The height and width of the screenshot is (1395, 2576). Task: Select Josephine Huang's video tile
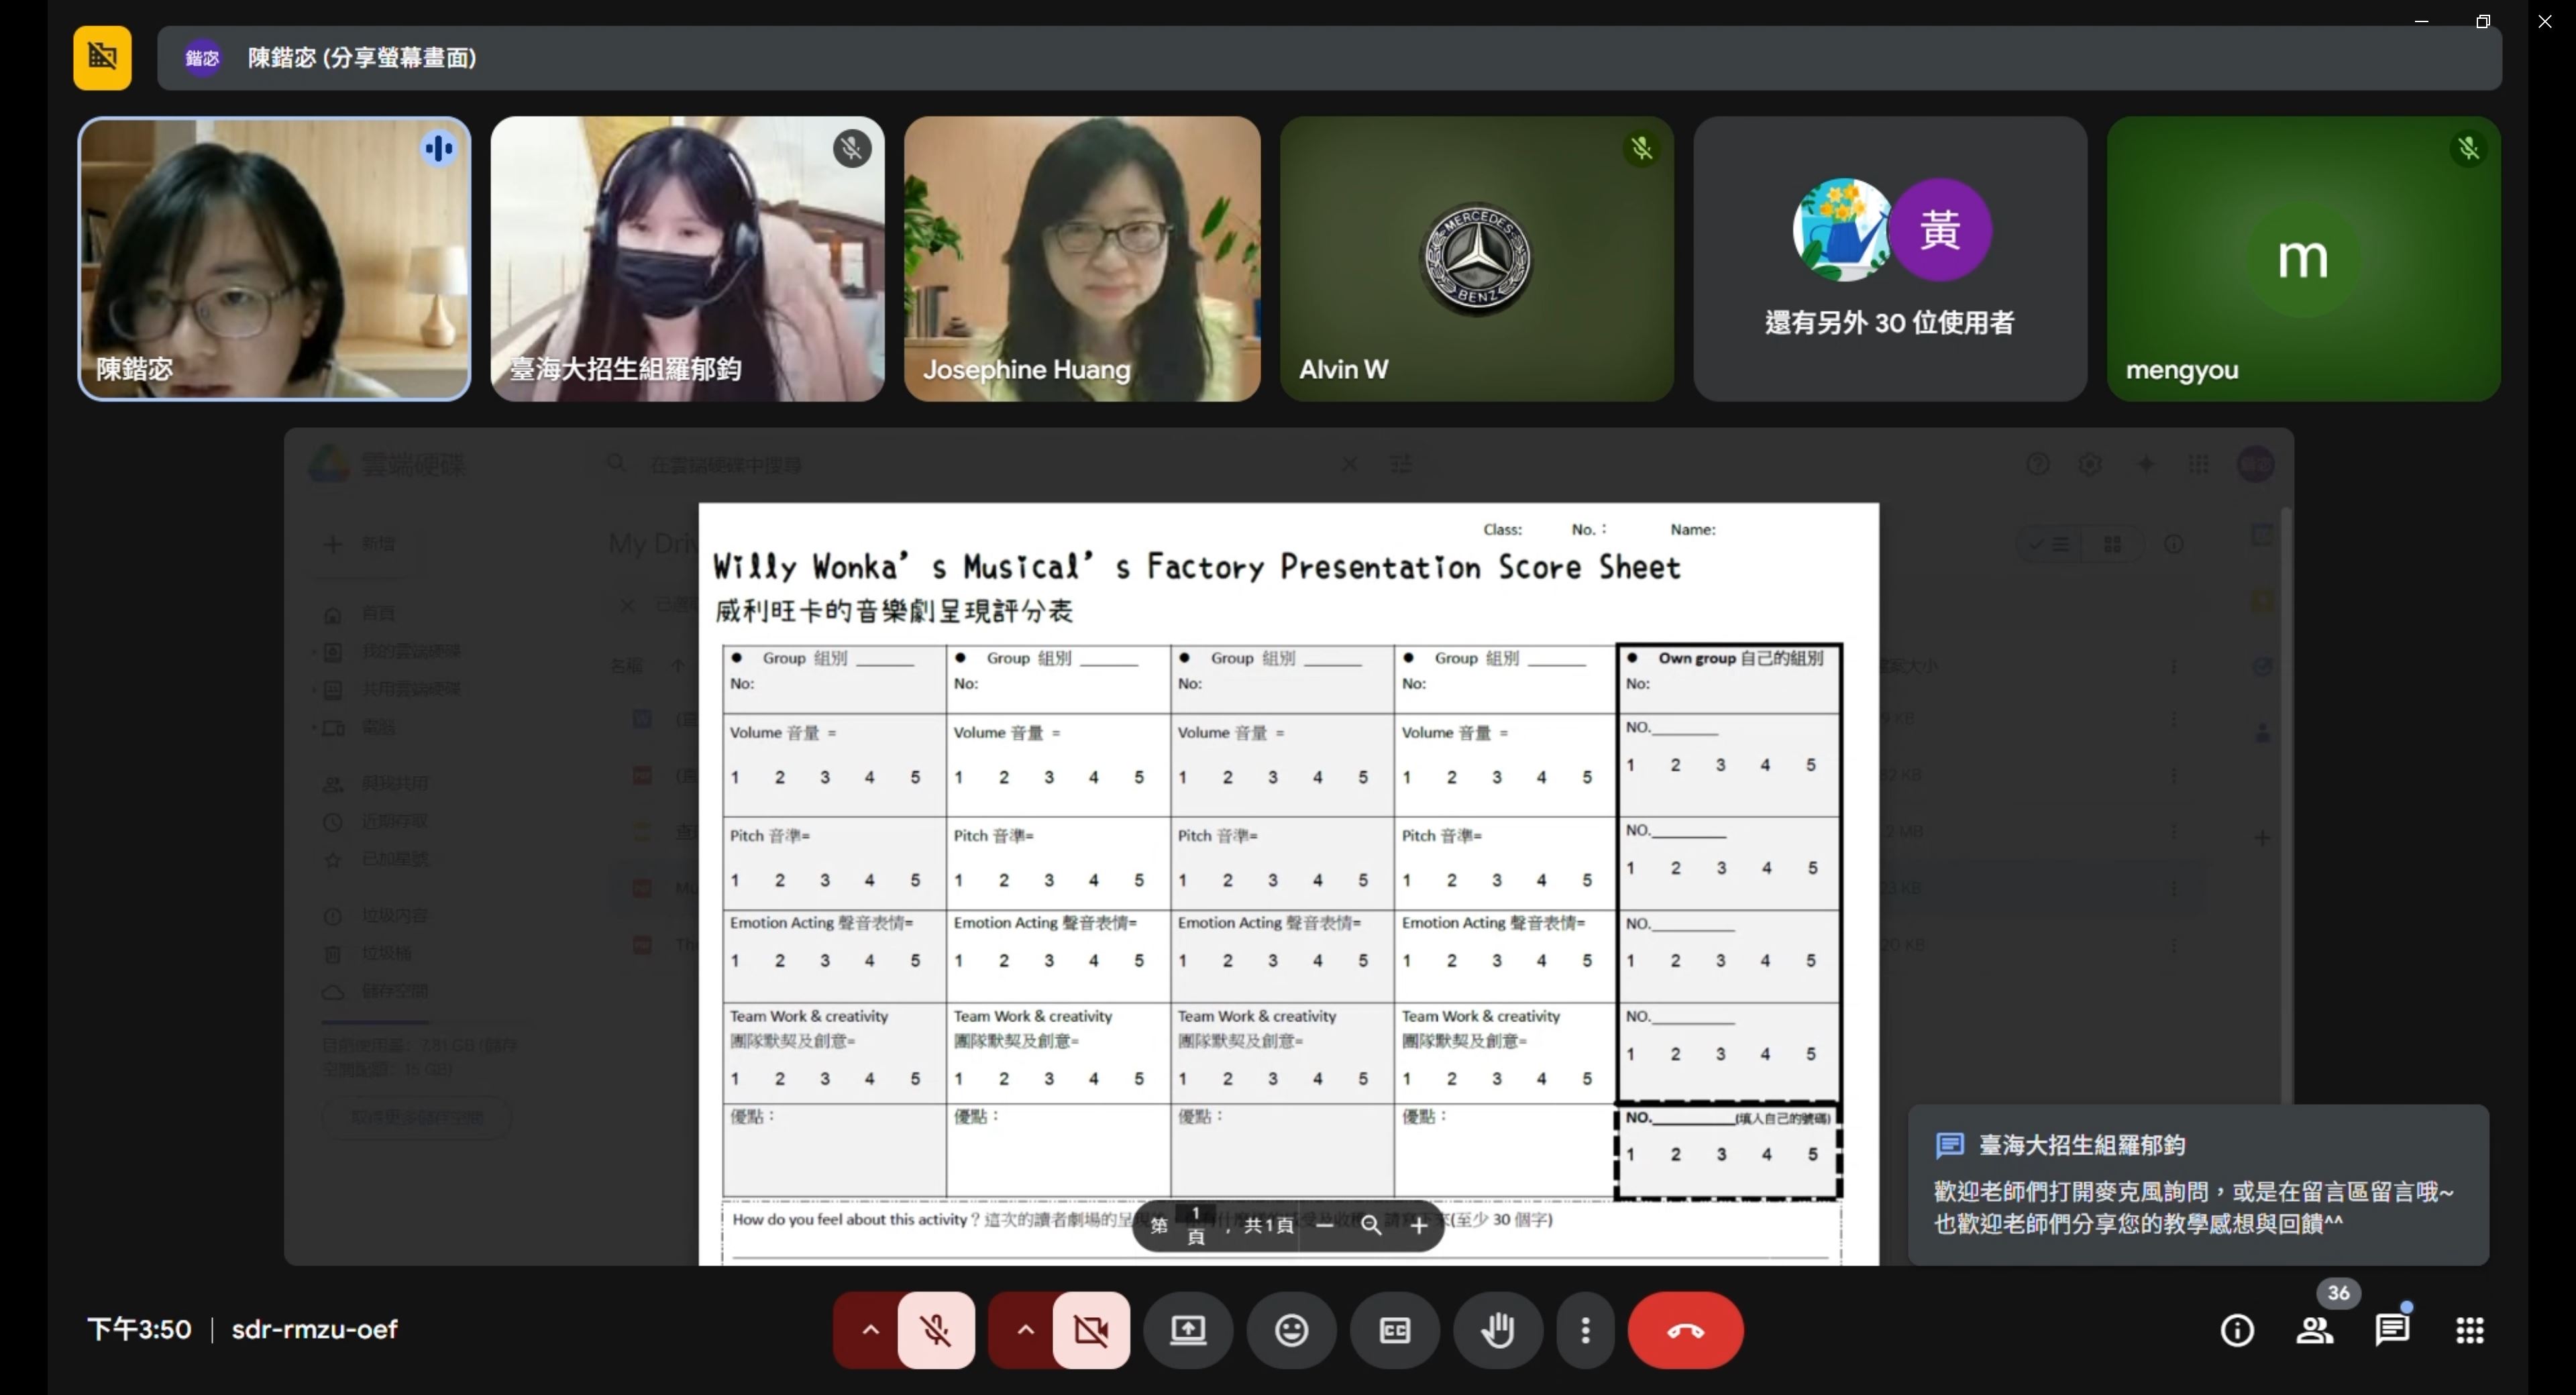click(x=1081, y=258)
